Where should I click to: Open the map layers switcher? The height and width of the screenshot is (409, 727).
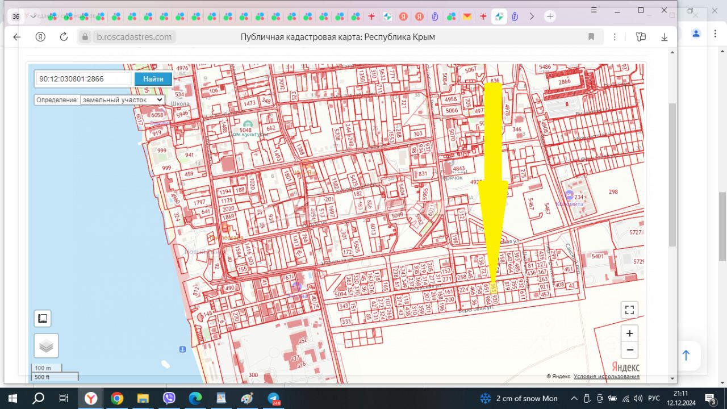coord(46,345)
